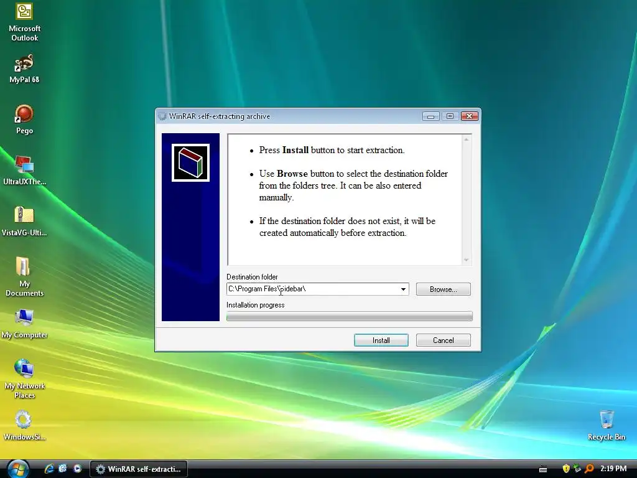Viewport: 637px width, 478px height.
Task: Launch Internet Explorer from quick launch
Action: point(50,469)
